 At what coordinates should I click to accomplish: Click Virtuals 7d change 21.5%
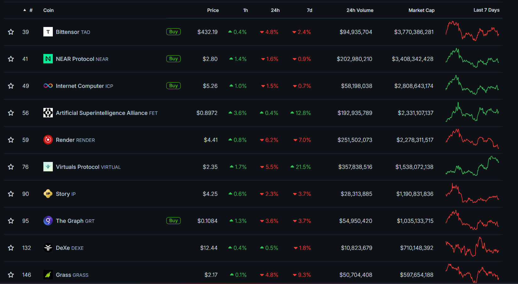tap(301, 167)
